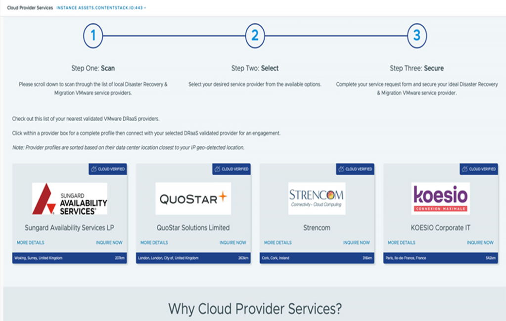Open More Details for KOESIO Corporate IT
The width and height of the screenshot is (506, 321).
(402, 243)
